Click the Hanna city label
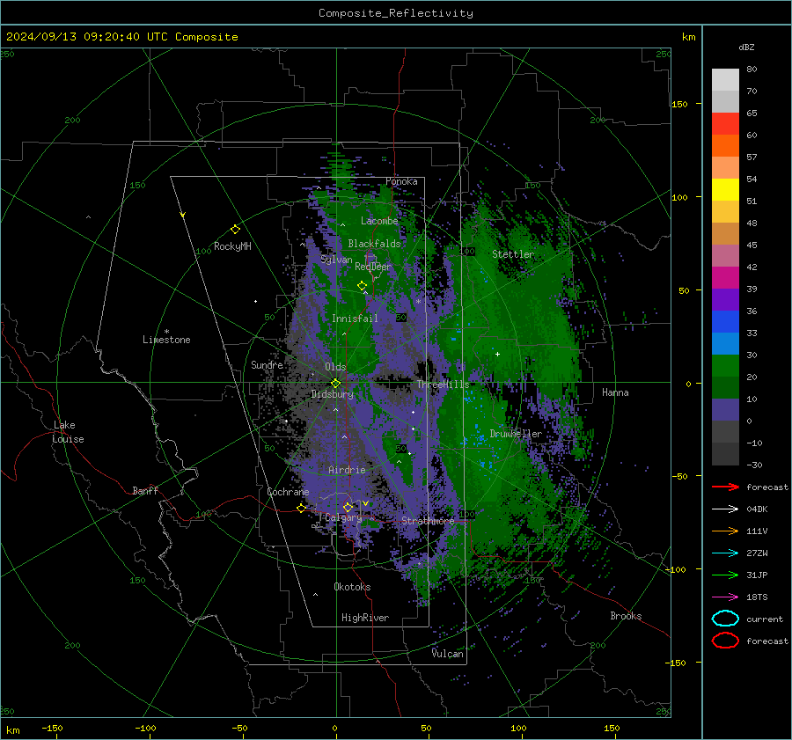Image resolution: width=792 pixels, height=740 pixels. pos(615,392)
